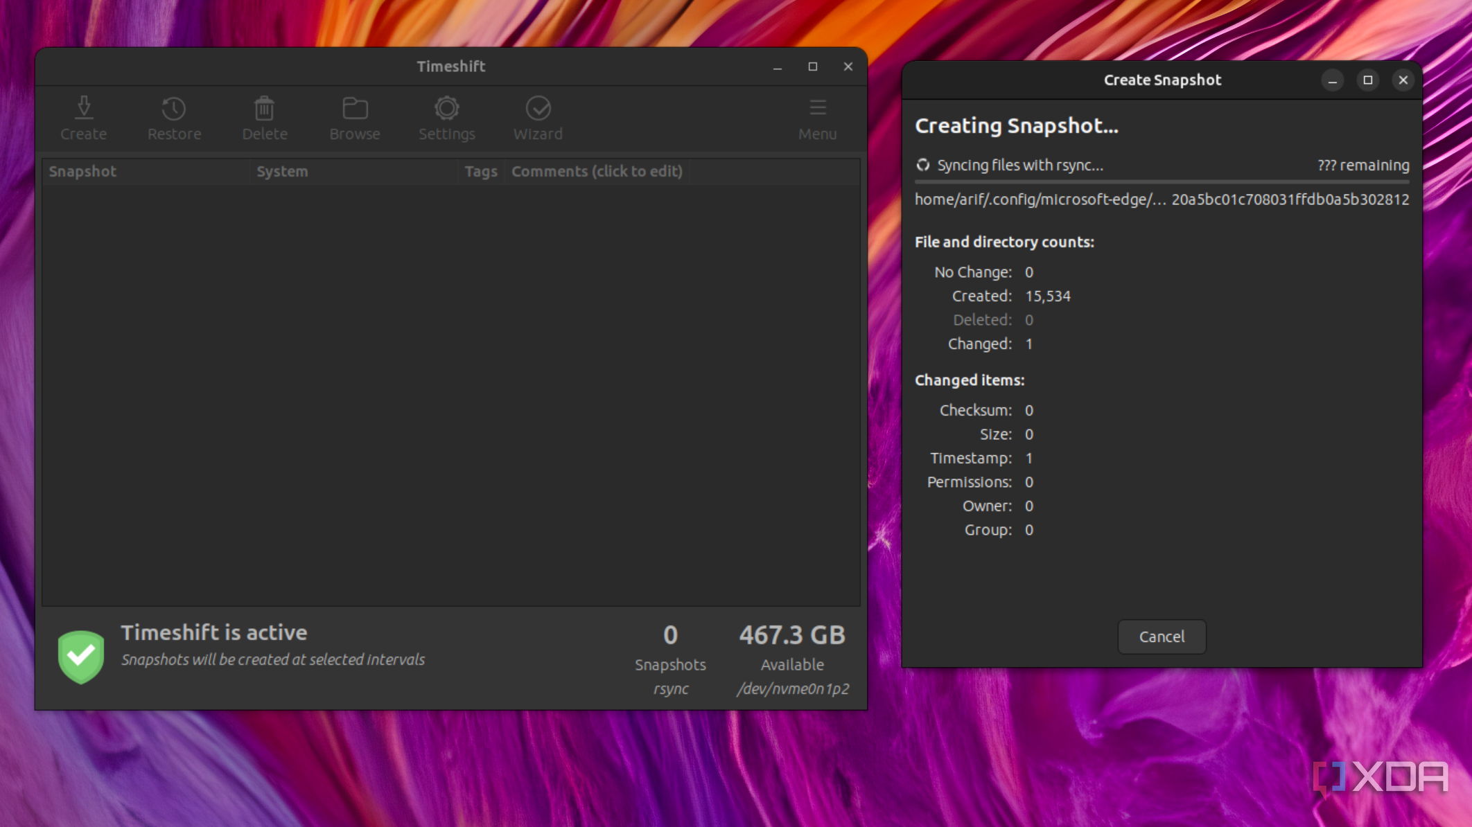The height and width of the screenshot is (827, 1472).
Task: Click the 'File and directory counts:' label
Action: (x=1004, y=242)
